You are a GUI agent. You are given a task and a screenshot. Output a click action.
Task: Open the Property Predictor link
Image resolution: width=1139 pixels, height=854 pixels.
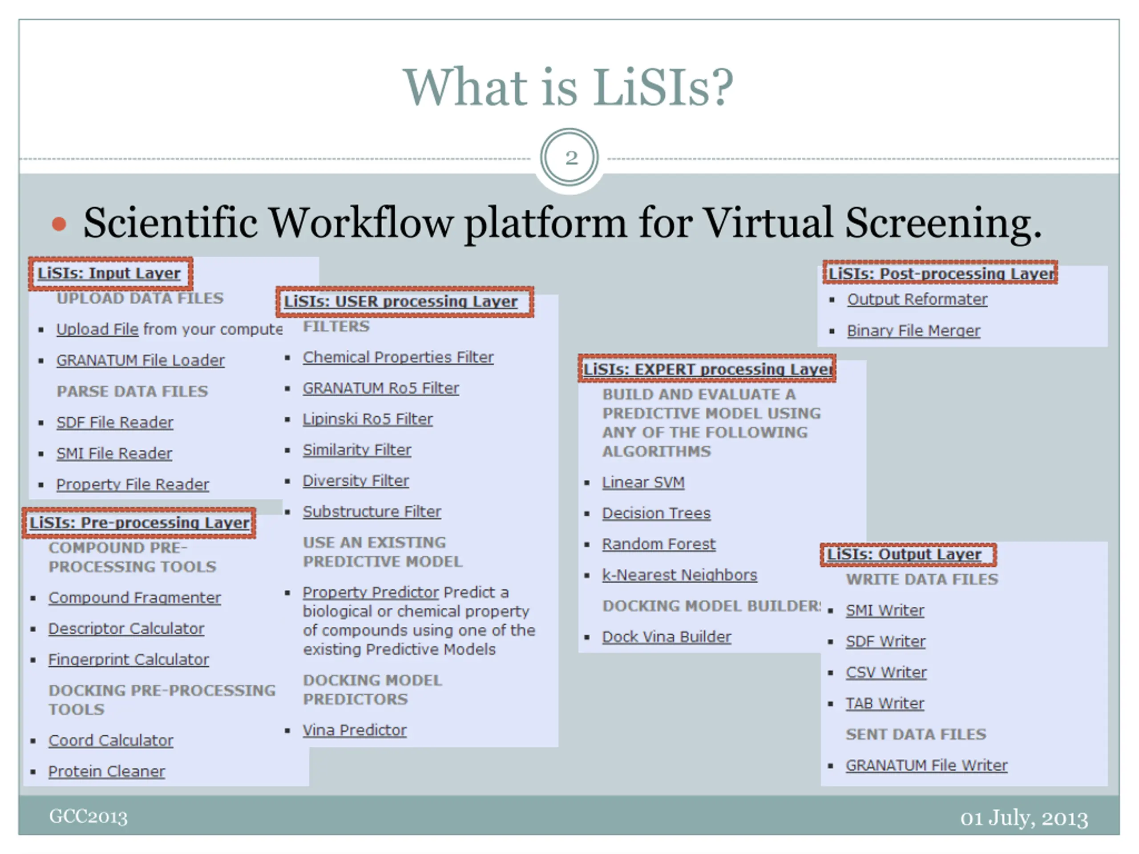click(x=371, y=592)
